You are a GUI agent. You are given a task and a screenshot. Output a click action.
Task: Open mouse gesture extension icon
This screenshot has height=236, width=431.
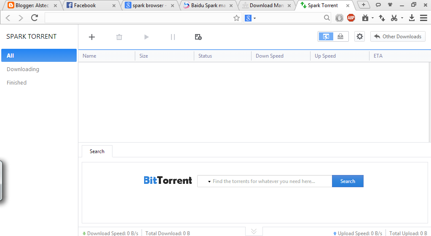click(339, 18)
